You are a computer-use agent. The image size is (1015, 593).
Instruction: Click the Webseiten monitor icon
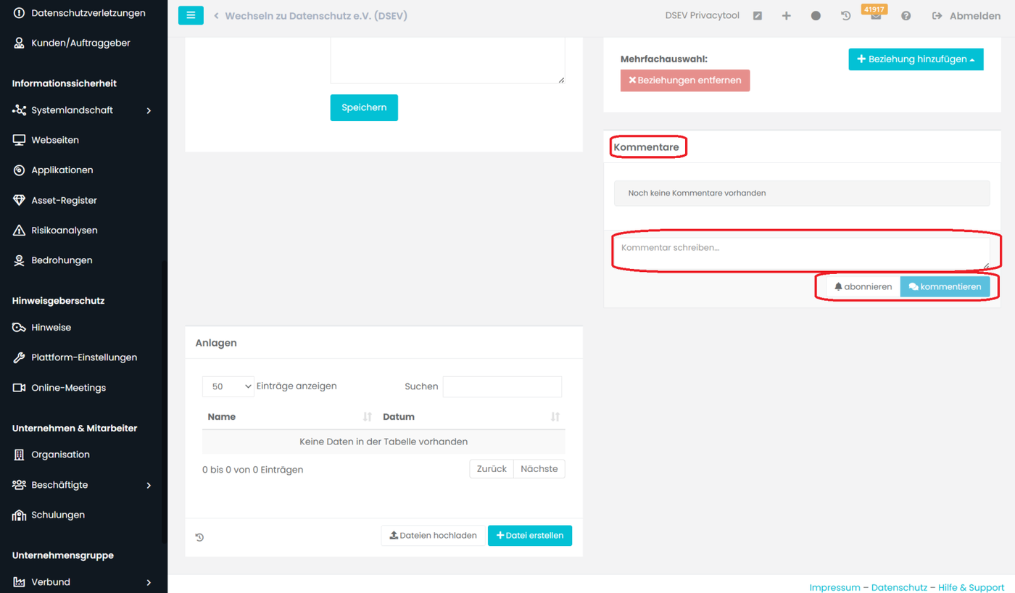[x=19, y=140]
